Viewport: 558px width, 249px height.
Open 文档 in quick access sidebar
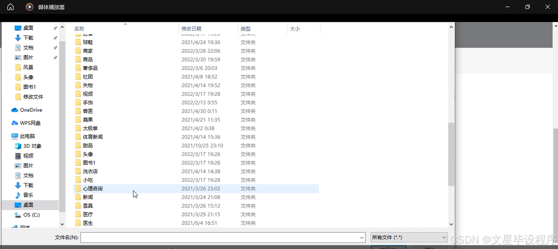point(28,48)
